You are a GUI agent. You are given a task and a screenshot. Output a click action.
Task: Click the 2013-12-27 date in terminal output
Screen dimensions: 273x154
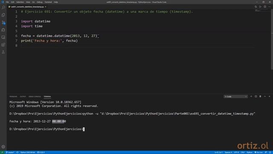[x=42, y=121]
